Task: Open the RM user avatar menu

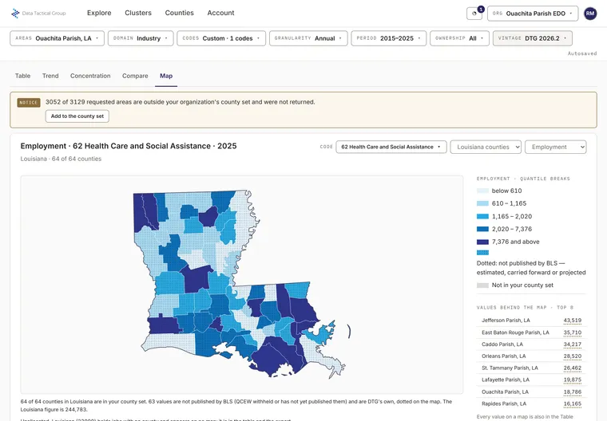Action: point(590,14)
